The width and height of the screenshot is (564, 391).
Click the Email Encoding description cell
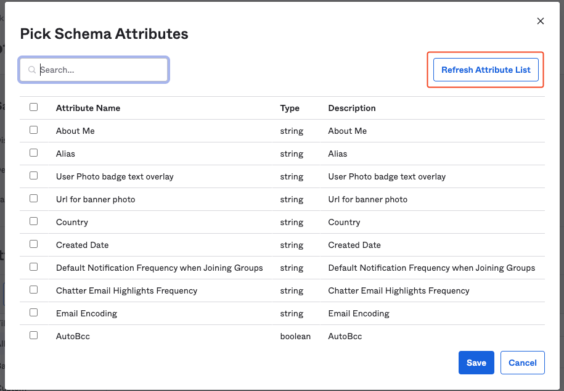(x=359, y=313)
